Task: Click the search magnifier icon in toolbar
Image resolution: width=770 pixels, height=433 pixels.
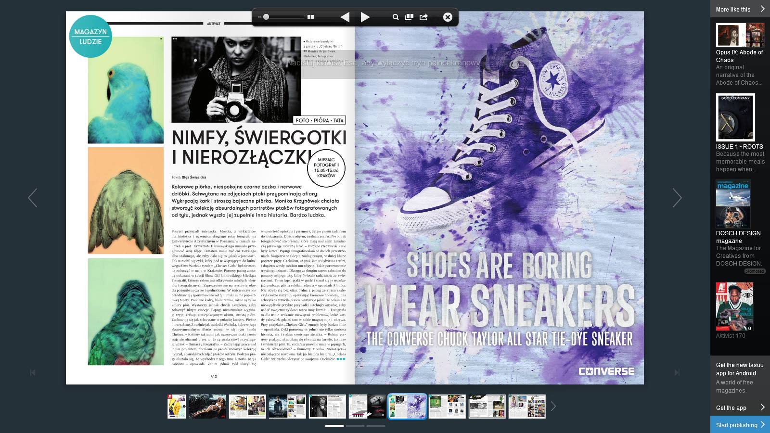Action: click(x=395, y=17)
